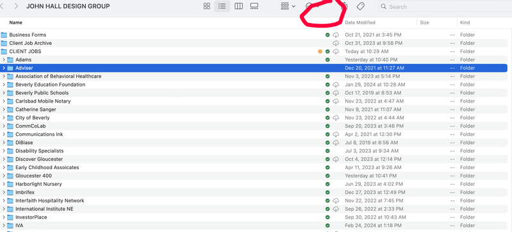Expand the Beverly Public Schools folder
The width and height of the screenshot is (512, 232).
(x=4, y=93)
